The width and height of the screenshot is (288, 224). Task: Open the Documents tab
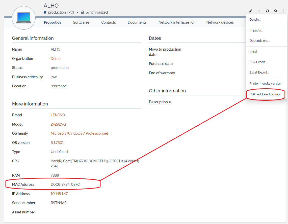click(x=137, y=22)
